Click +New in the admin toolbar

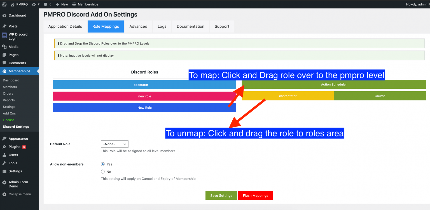pyautogui.click(x=61, y=4)
